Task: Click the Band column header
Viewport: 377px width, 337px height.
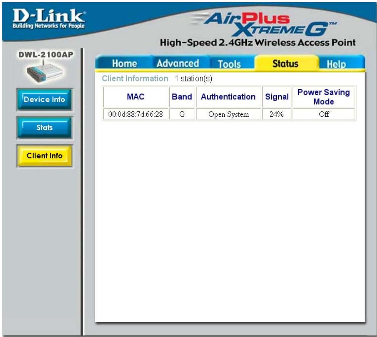Action: click(182, 97)
